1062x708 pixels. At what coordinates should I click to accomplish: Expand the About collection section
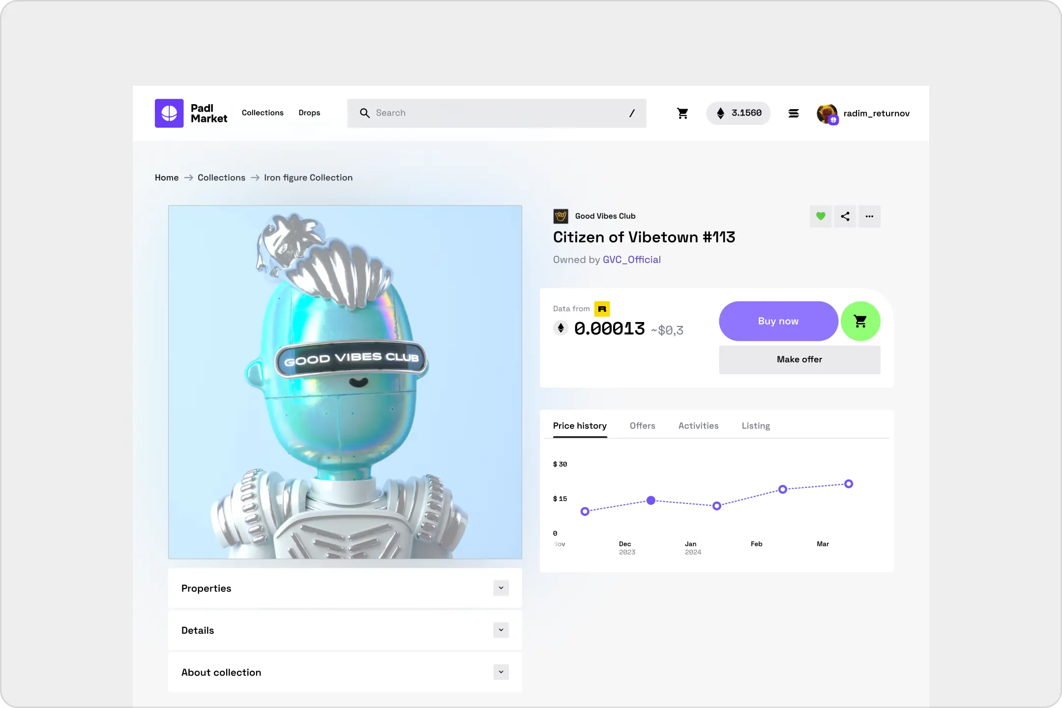click(501, 672)
